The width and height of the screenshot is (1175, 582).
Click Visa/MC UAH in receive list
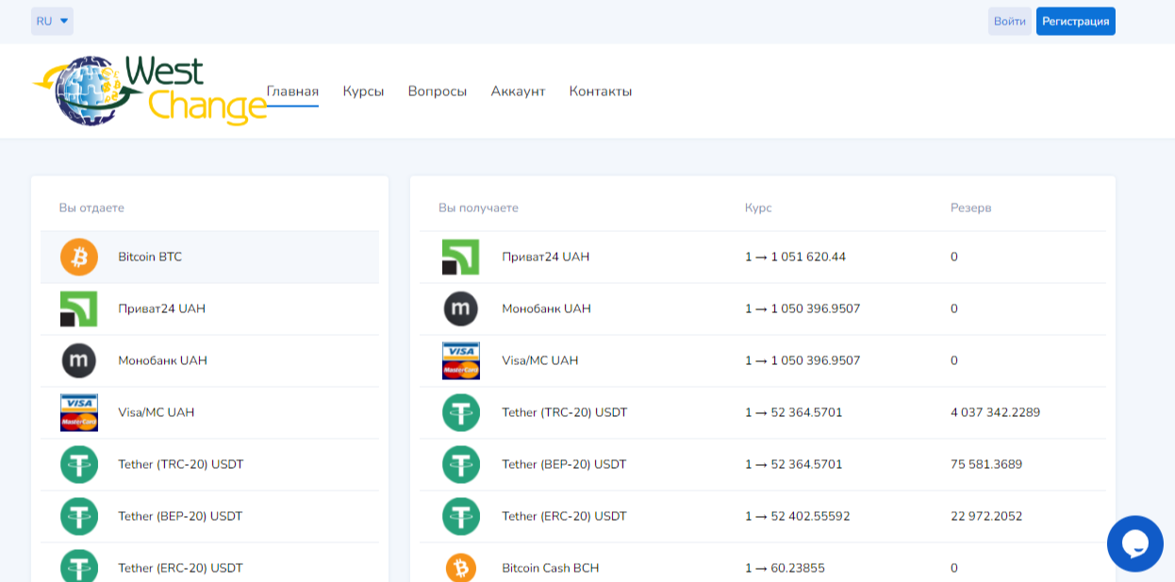tap(539, 360)
